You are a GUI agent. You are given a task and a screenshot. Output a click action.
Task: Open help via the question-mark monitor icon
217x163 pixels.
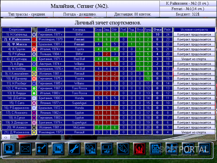click(9, 149)
